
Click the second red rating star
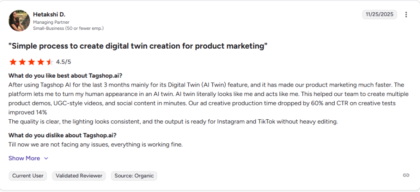click(22, 62)
